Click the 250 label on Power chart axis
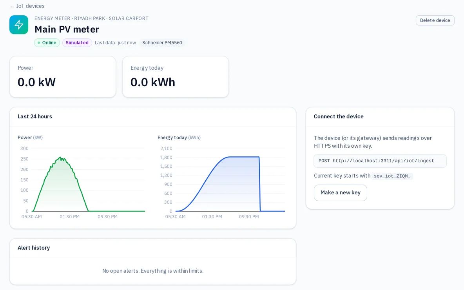464x290 pixels. coord(25,159)
